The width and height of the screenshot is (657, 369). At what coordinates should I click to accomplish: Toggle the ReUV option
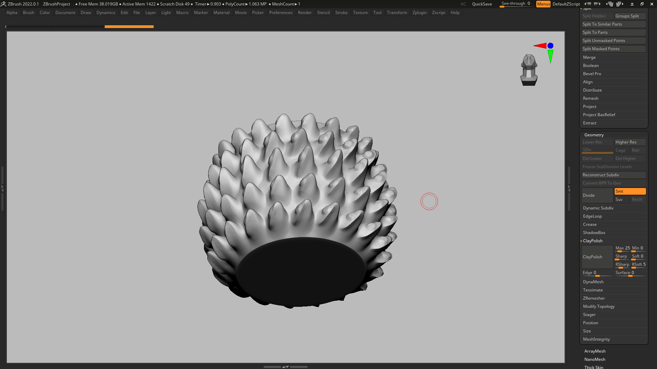pos(638,200)
